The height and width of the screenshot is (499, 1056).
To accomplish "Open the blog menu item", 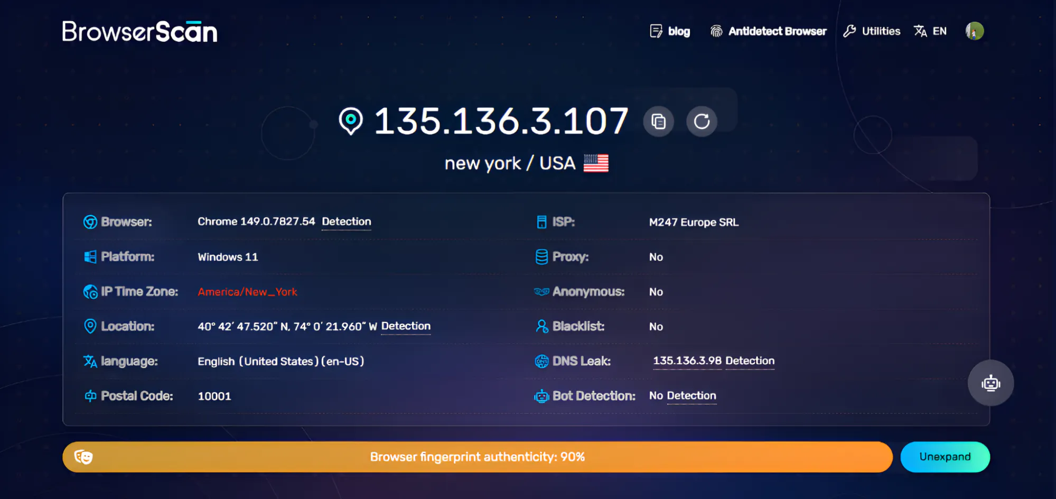I will click(670, 31).
